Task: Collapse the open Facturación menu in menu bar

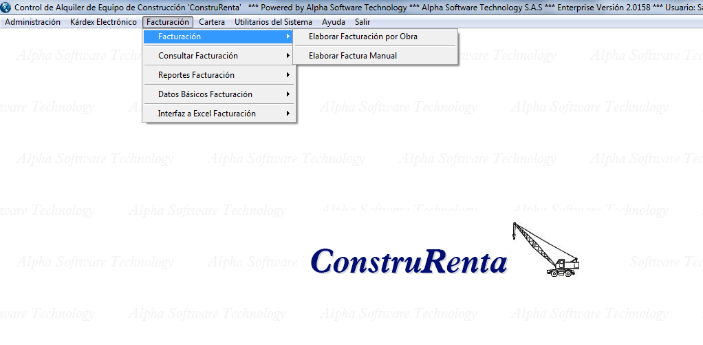Action: coord(167,22)
